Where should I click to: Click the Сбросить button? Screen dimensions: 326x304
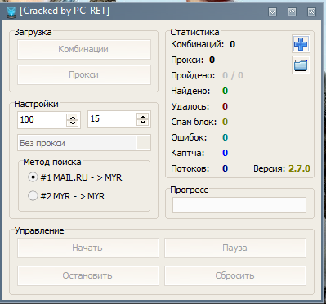(x=235, y=275)
